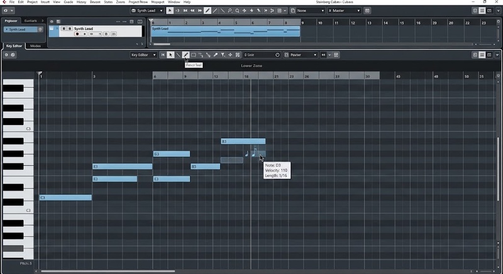Open the Synth Lead track selector dropdown
Image resolution: width=503 pixels, height=274 pixels.
[147, 11]
